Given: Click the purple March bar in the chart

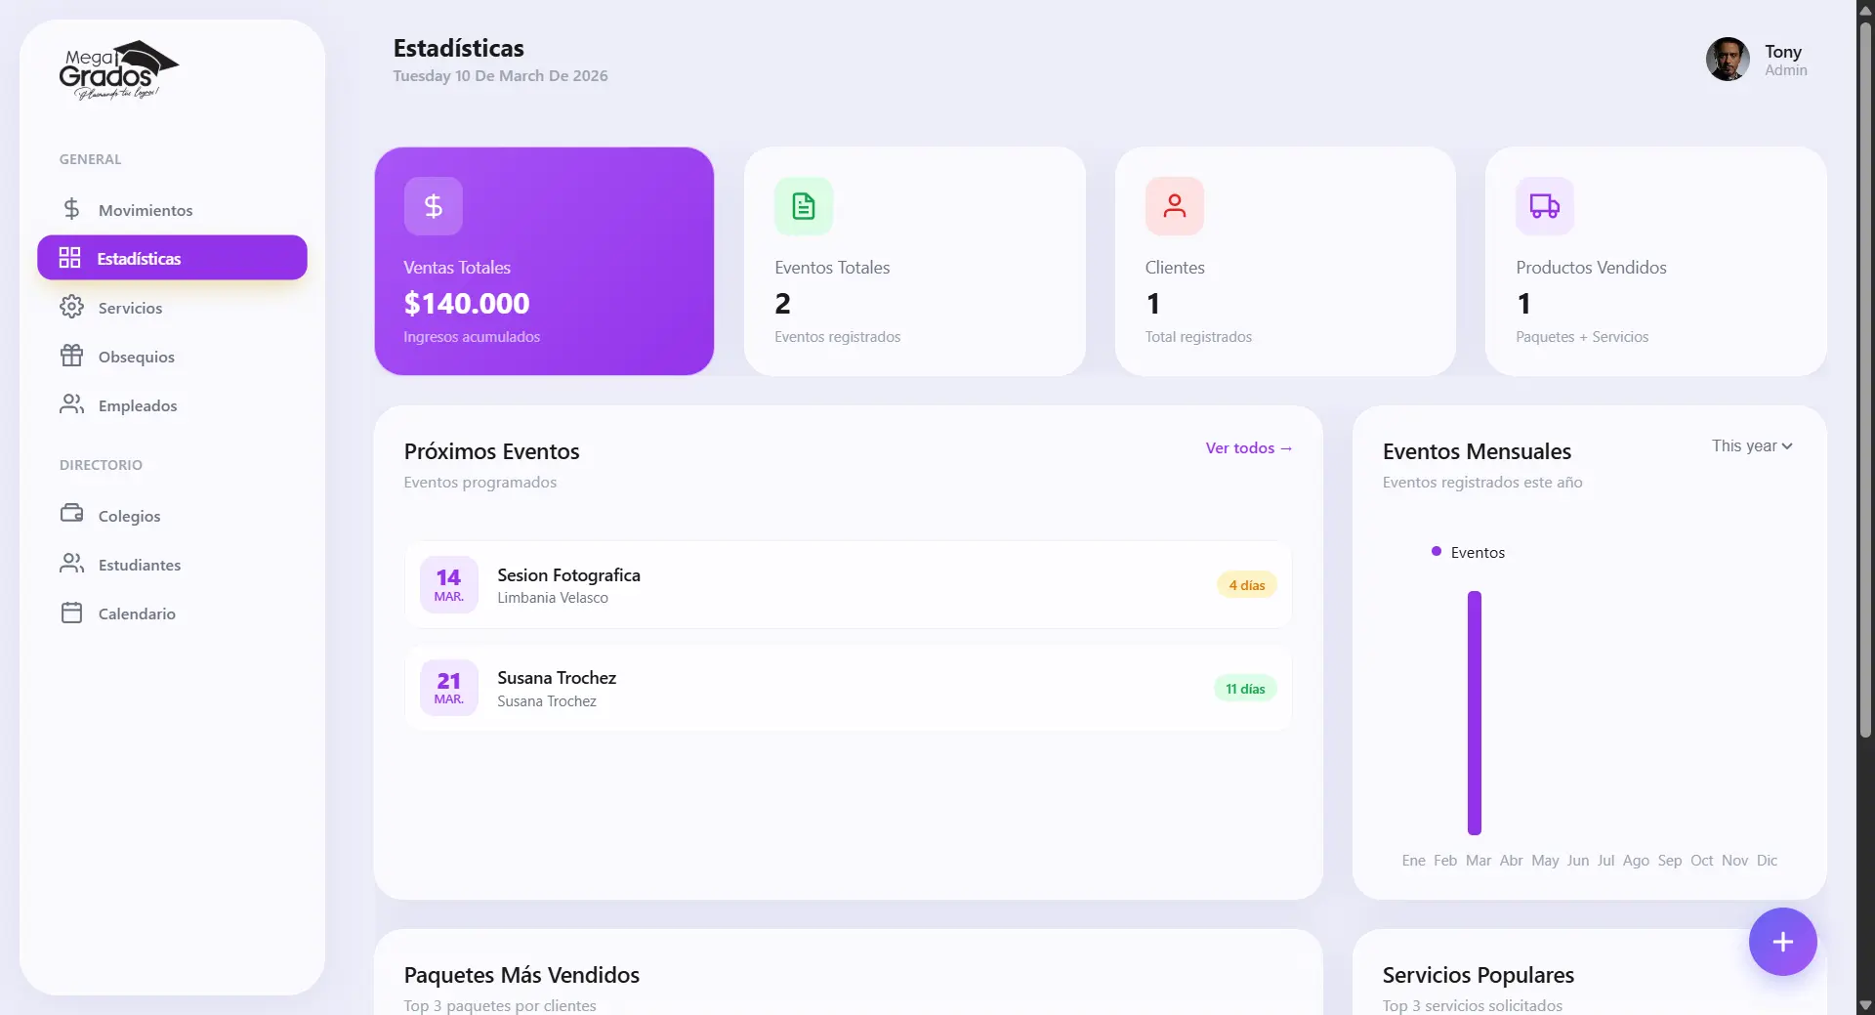Looking at the screenshot, I should pos(1474,713).
